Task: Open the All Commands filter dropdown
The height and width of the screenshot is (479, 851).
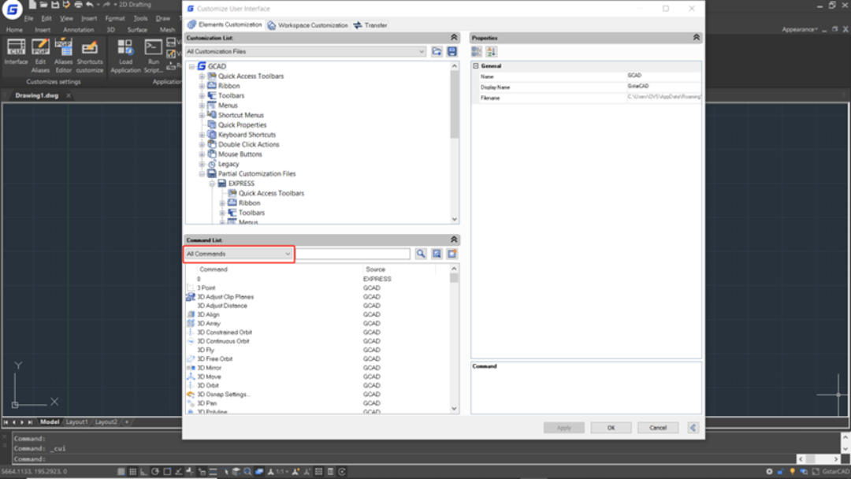Action: click(x=239, y=254)
